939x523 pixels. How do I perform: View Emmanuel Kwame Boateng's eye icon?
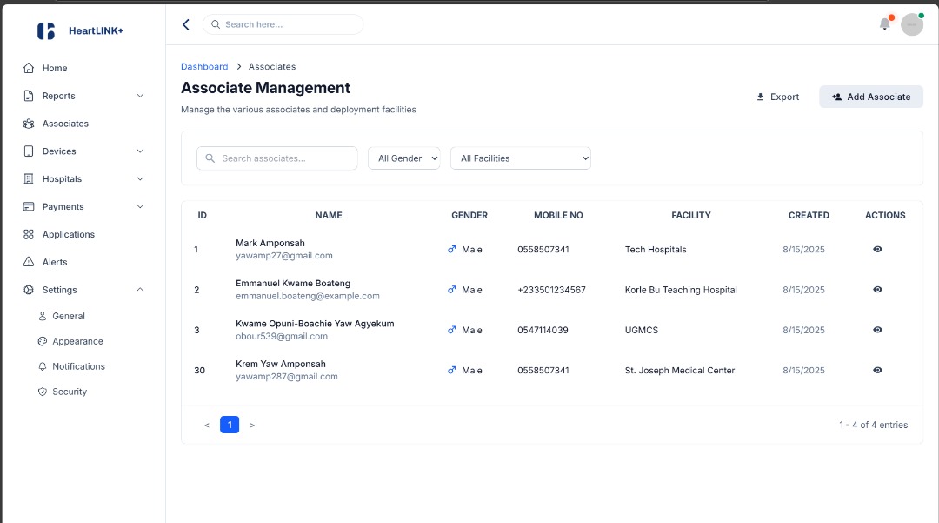pos(877,290)
